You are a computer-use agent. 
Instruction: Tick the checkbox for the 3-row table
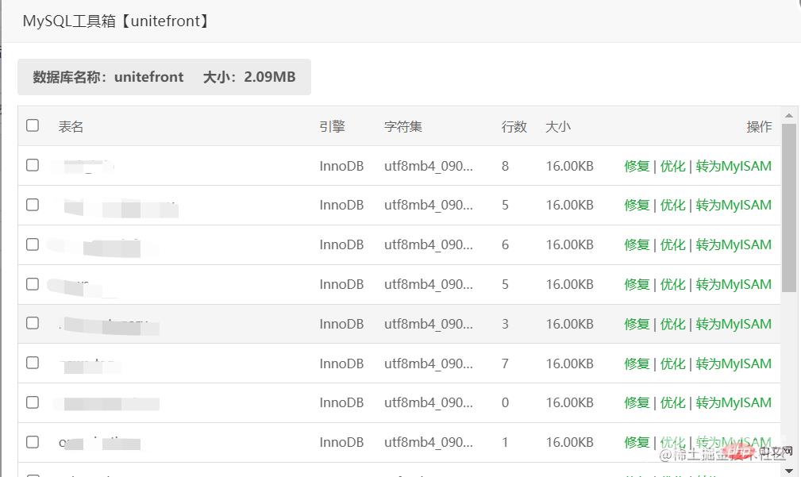33,323
